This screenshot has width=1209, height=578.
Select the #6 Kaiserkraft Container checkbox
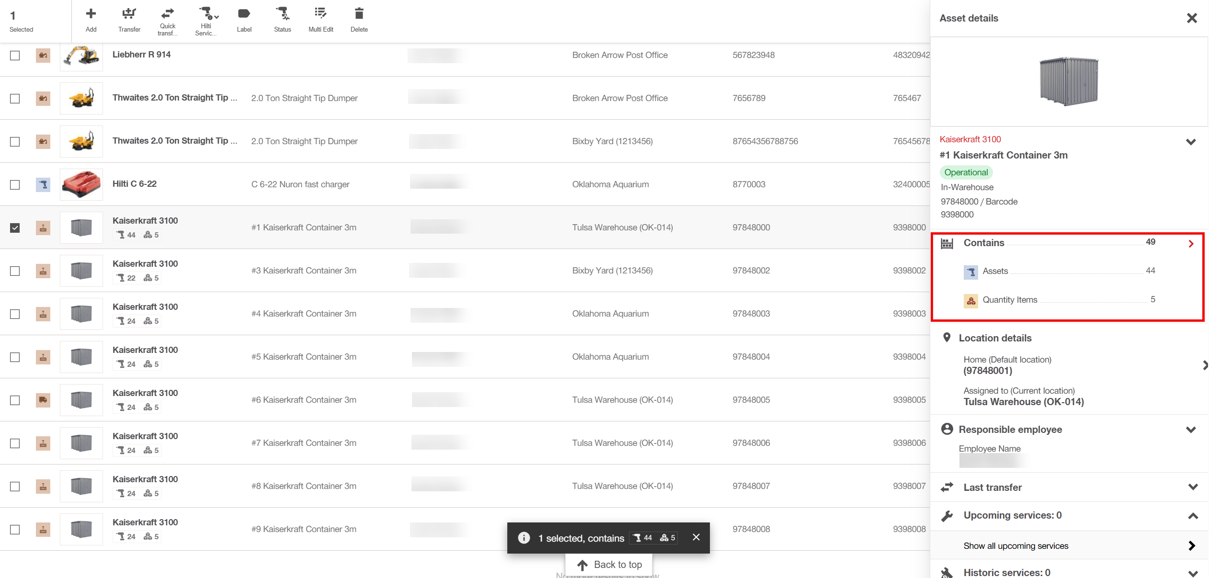pos(15,400)
